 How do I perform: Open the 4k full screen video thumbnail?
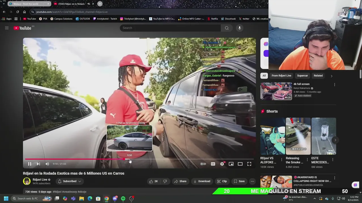click(x=276, y=91)
